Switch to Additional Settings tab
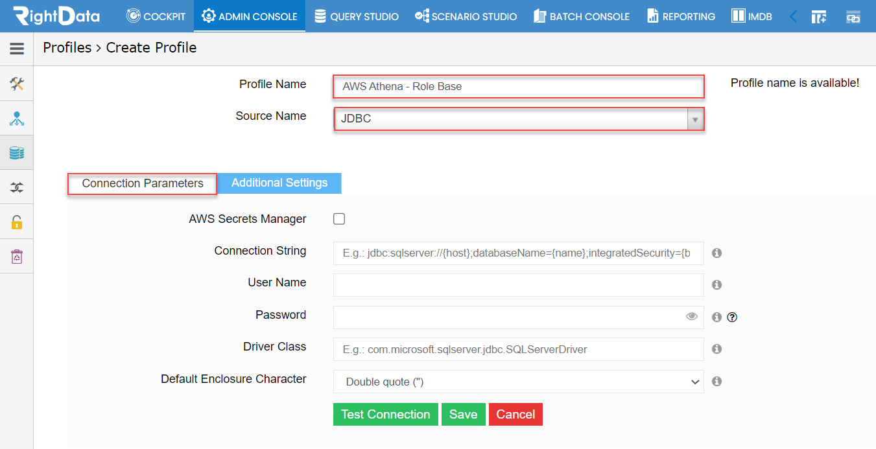The width and height of the screenshot is (876, 449). [x=279, y=183]
